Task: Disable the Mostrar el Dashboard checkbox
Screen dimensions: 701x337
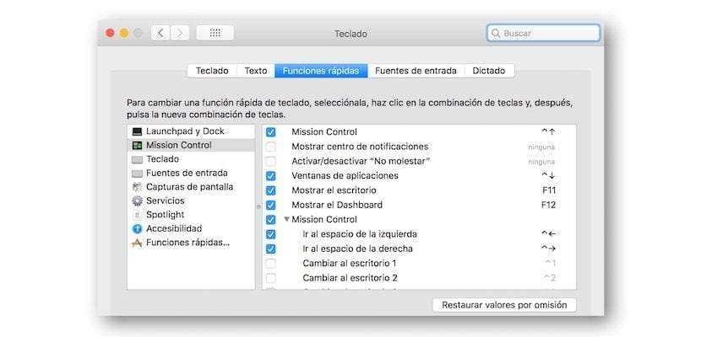Action: click(x=270, y=205)
